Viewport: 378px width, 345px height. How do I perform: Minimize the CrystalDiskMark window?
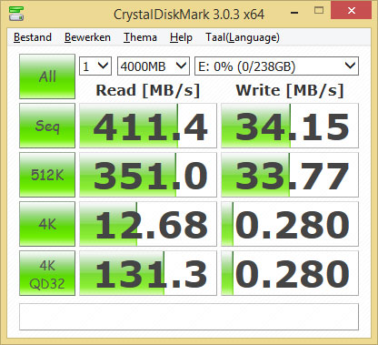click(294, 12)
